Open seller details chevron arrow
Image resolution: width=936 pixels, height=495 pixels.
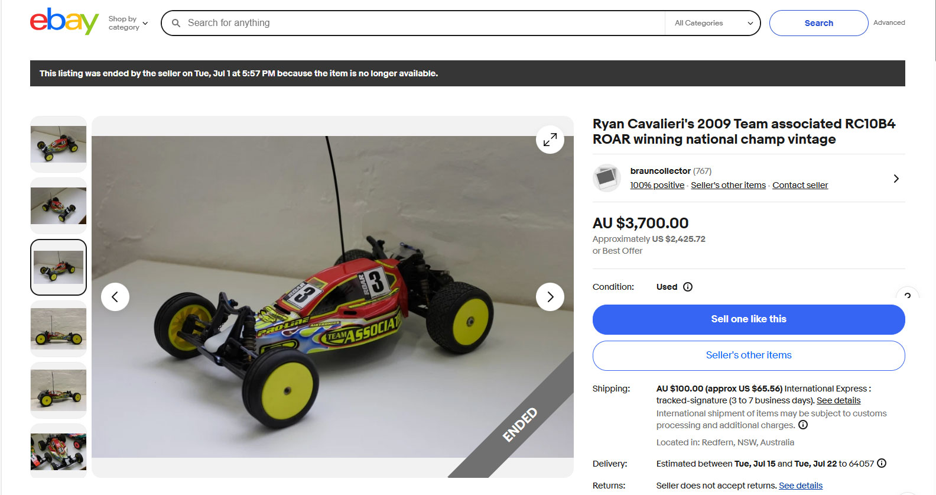[x=896, y=179]
